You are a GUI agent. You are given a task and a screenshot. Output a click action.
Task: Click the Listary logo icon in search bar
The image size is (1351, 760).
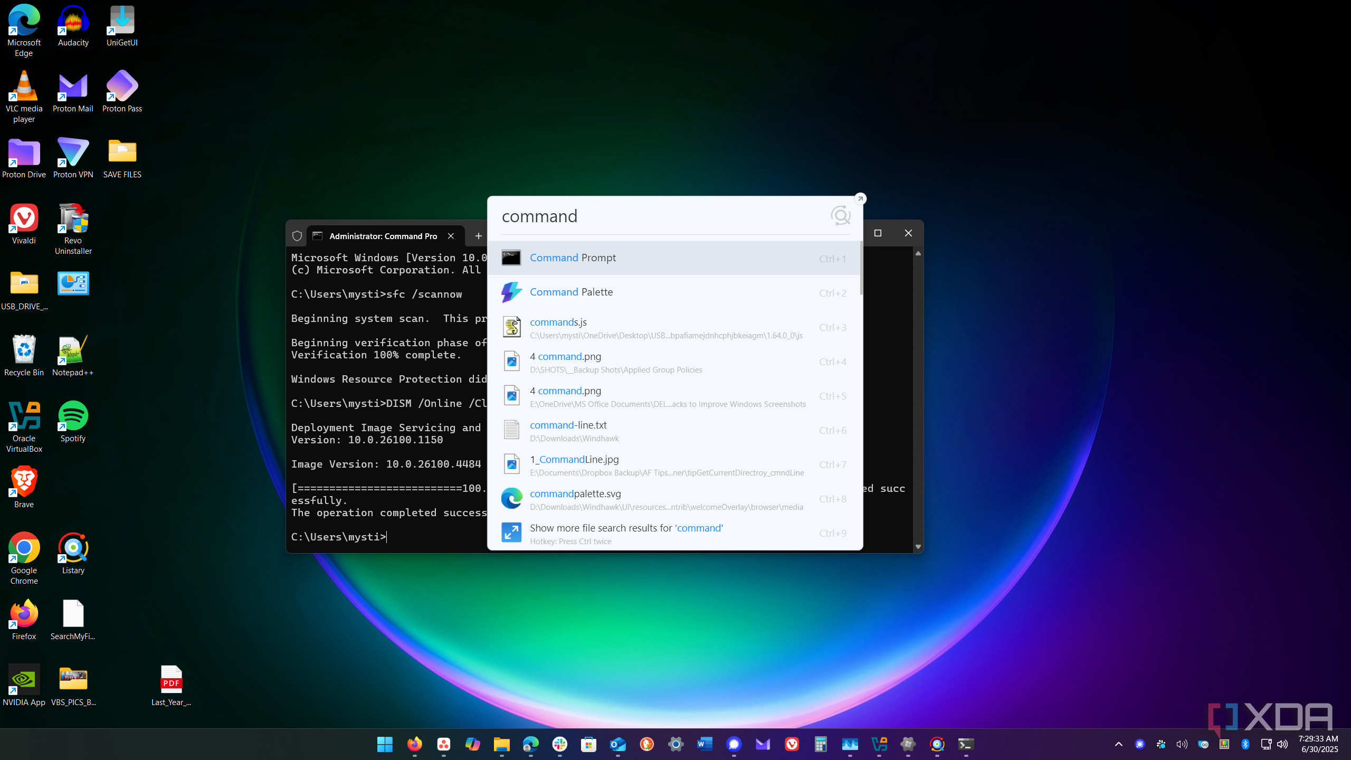(x=840, y=215)
